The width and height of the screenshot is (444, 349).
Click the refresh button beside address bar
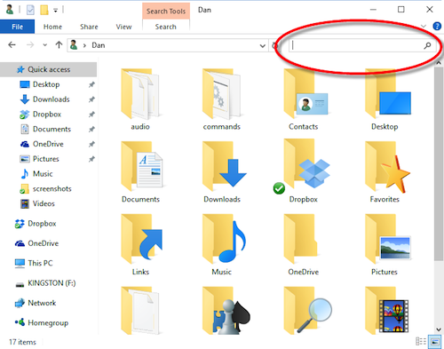275,45
